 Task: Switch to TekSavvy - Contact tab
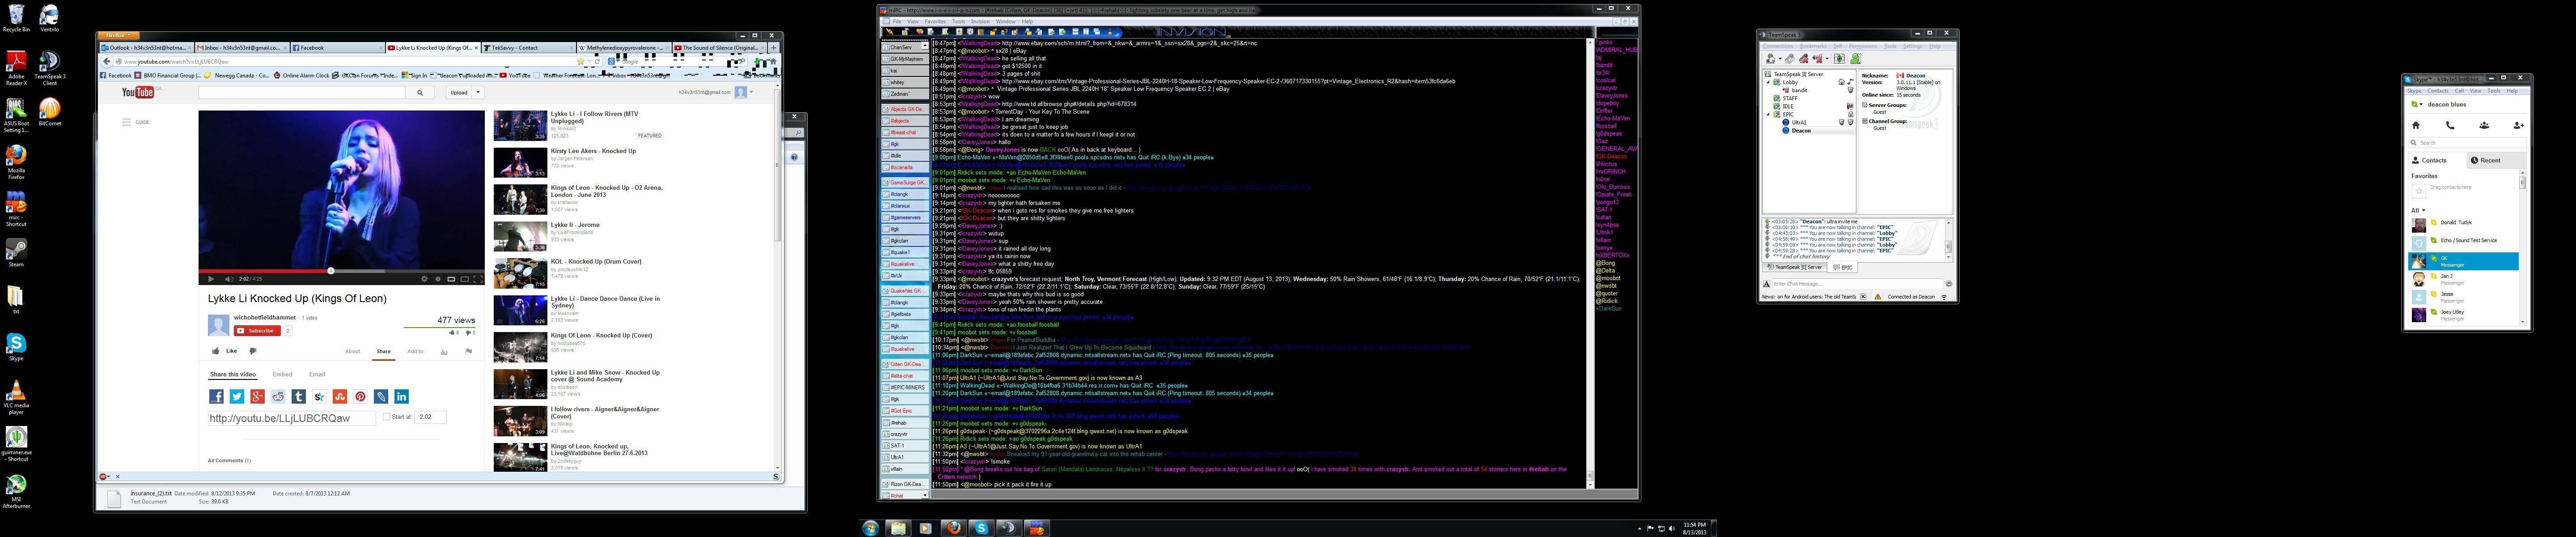pos(528,47)
